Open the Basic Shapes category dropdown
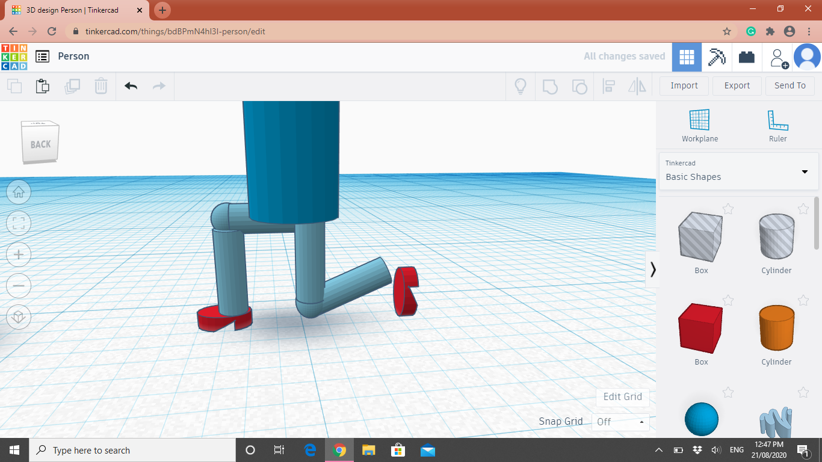 click(x=738, y=171)
